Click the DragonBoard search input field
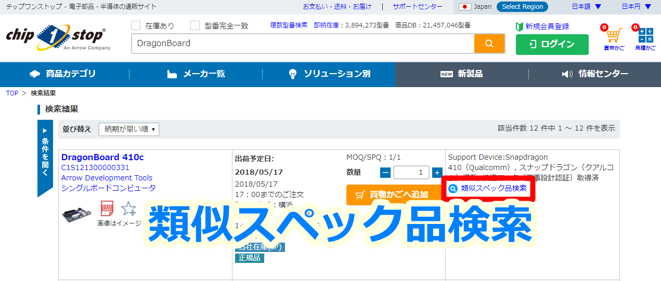Screen dimensions: 661x281 [303, 44]
